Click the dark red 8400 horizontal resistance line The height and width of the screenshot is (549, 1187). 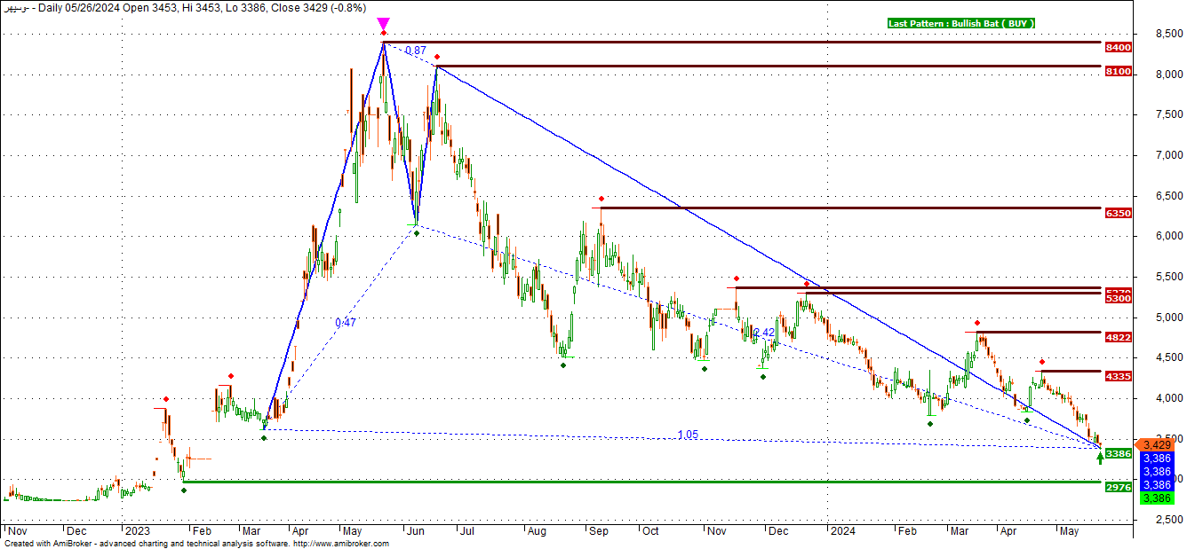742,42
